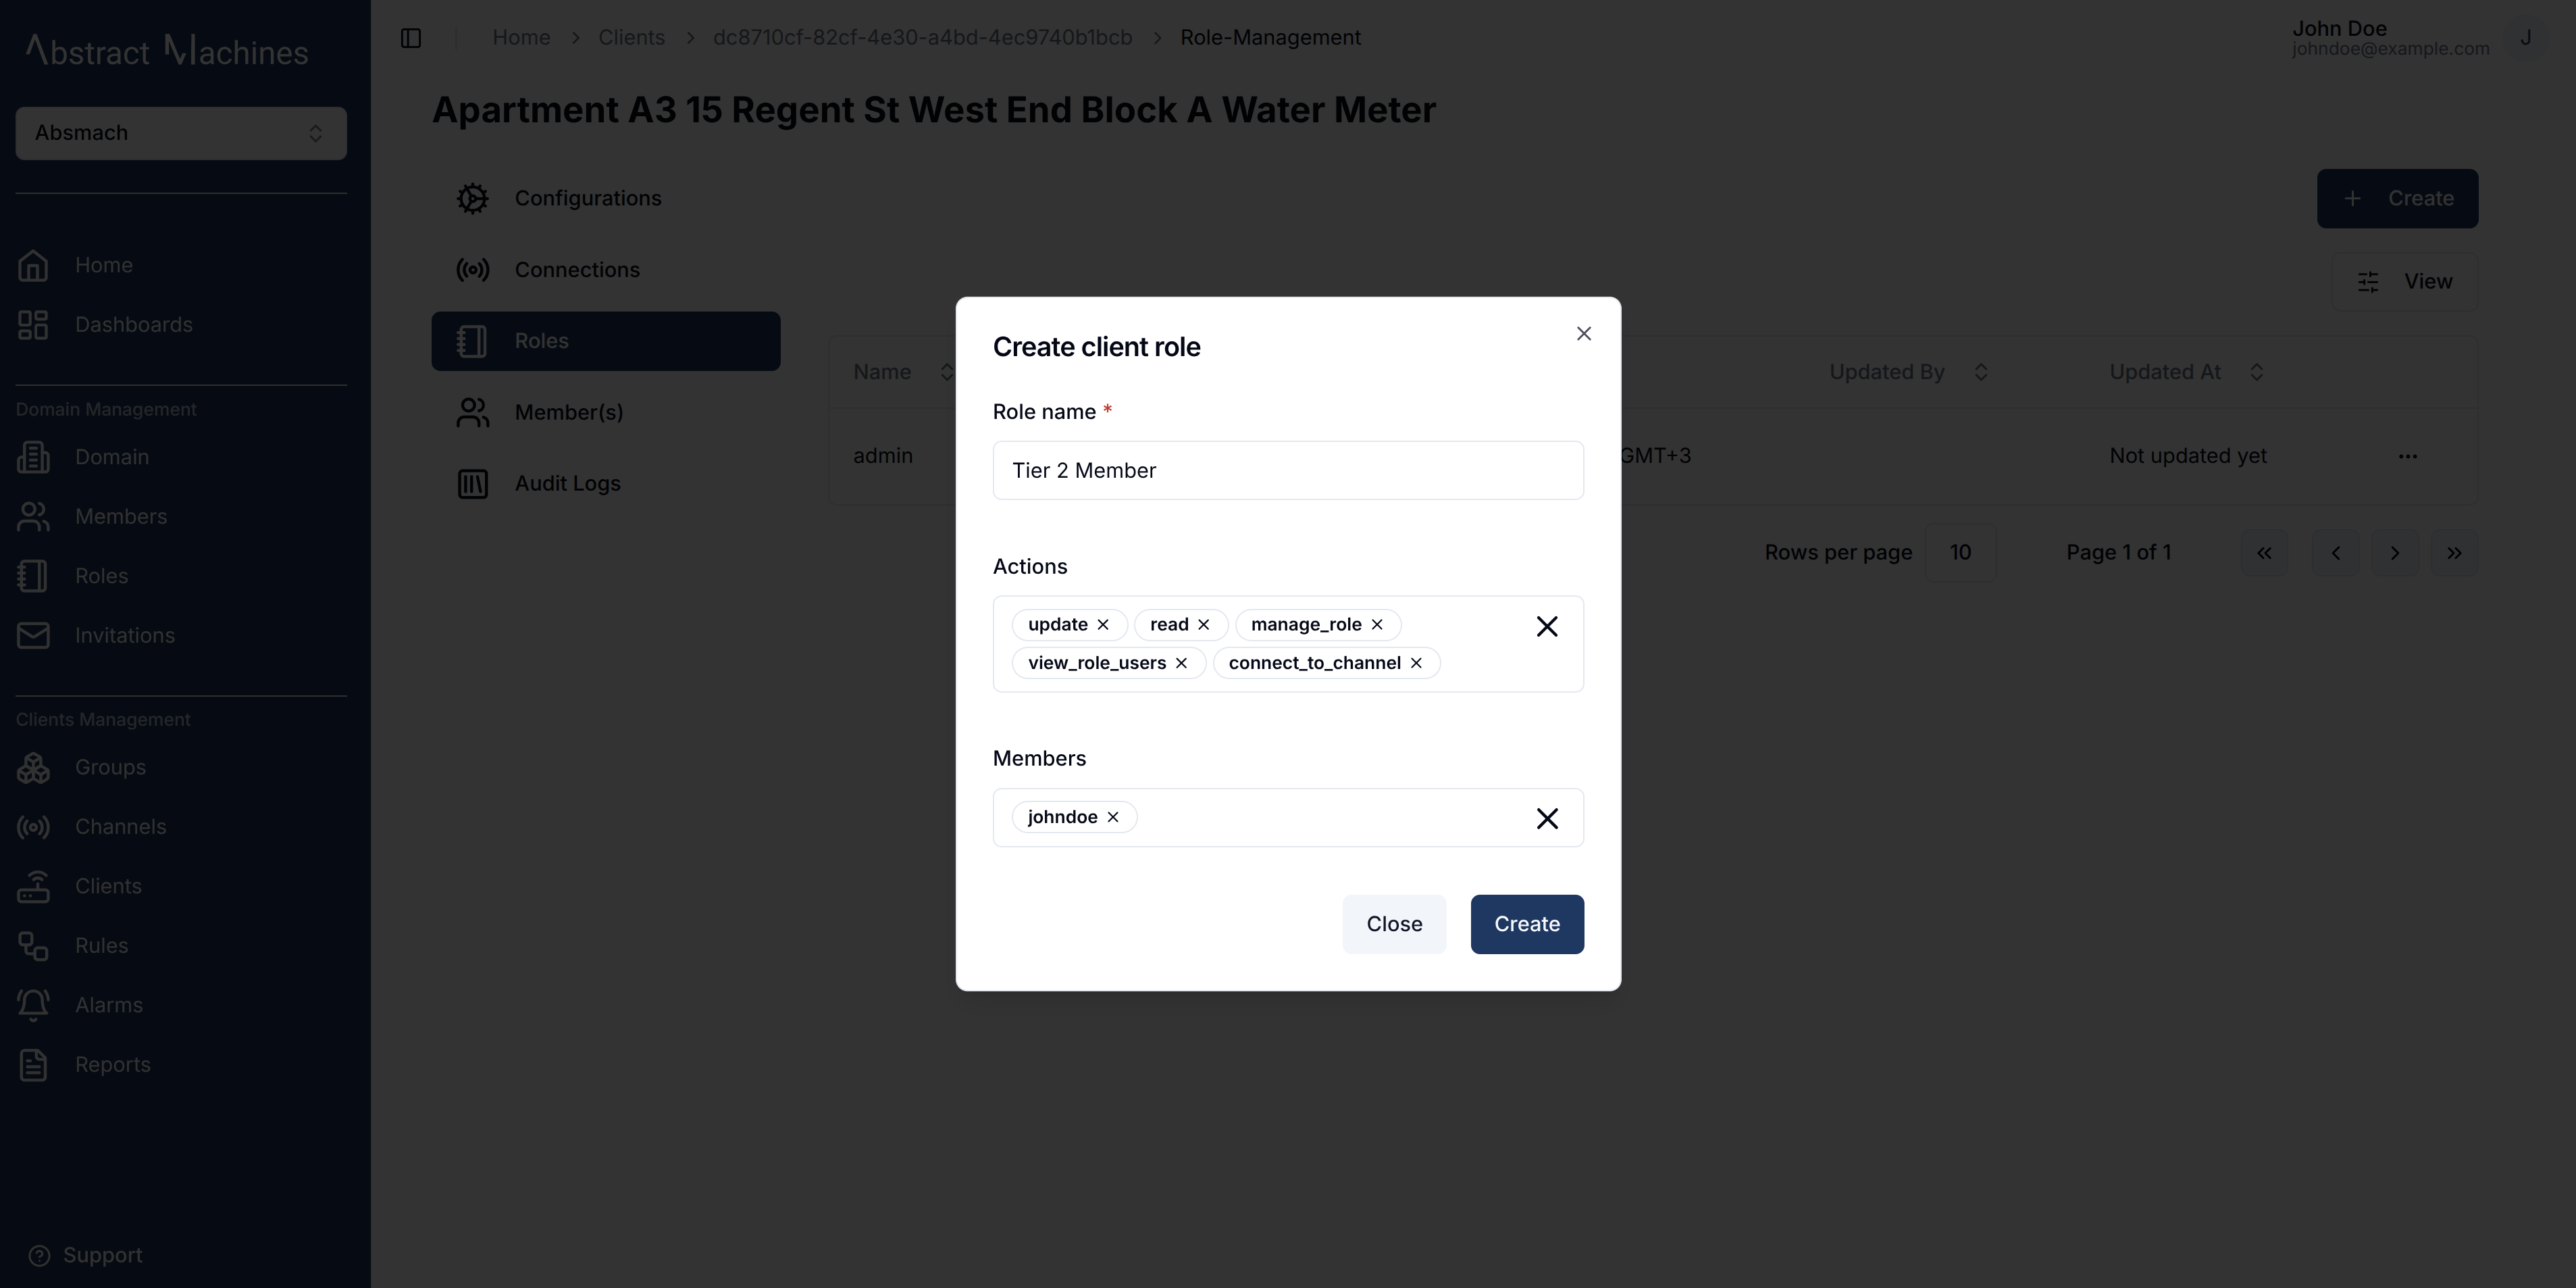Go to the next page of roles
The width and height of the screenshot is (2576, 1288).
[2394, 553]
